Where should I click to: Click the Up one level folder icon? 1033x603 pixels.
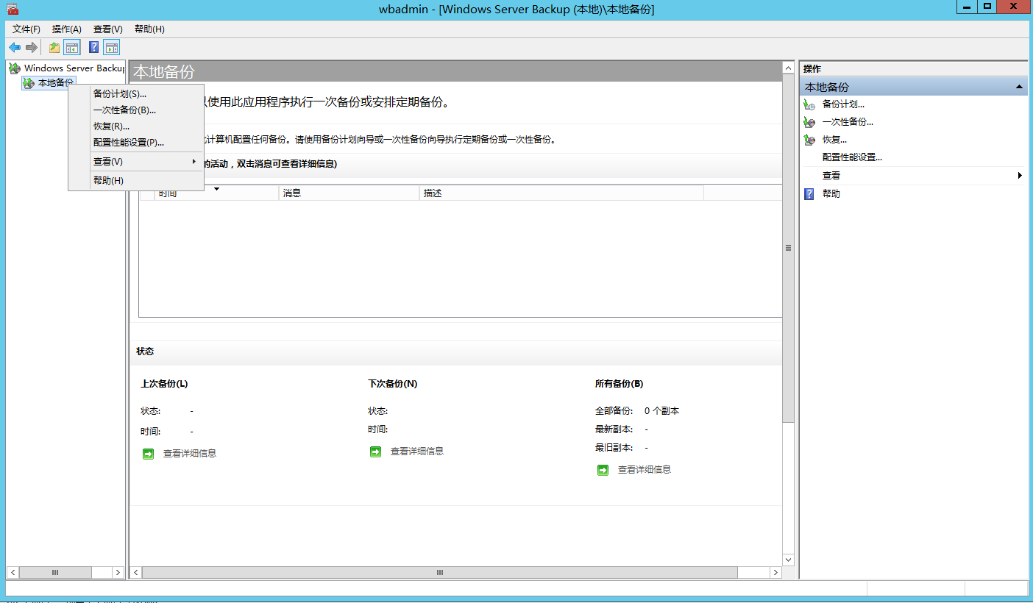(x=54, y=48)
